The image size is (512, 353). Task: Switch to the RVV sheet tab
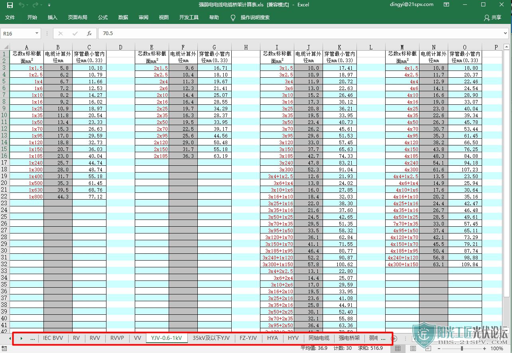pos(95,338)
